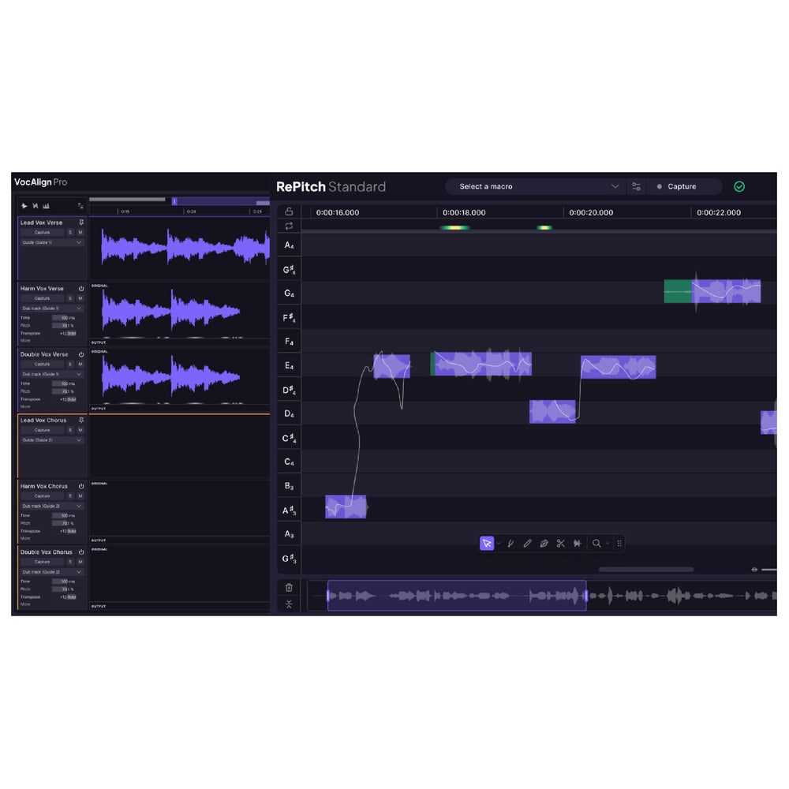Open Double Vox Verse Dub track dropdown

[51, 374]
